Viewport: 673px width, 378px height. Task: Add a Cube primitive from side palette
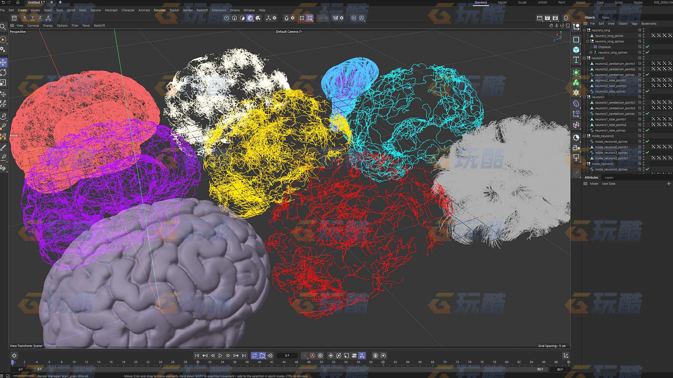pos(576,50)
